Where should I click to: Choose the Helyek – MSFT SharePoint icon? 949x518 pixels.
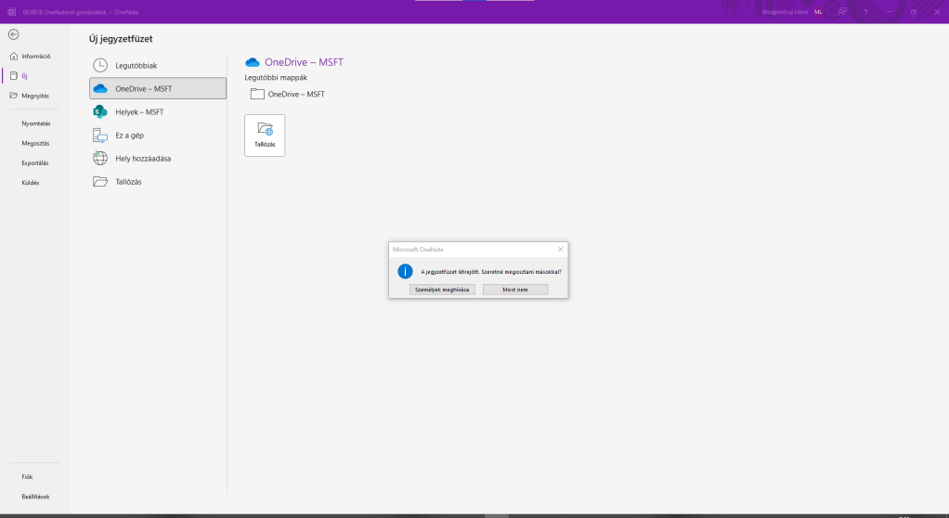100,111
